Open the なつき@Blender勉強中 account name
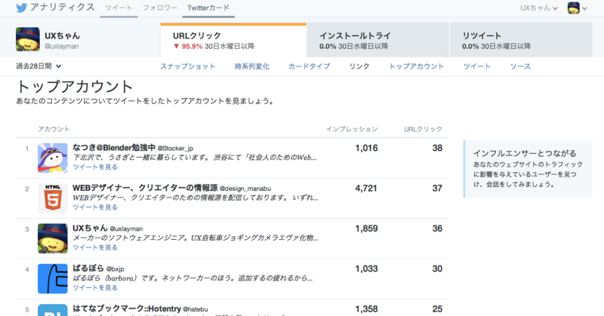Screen dimensions: 604x316 point(114,147)
